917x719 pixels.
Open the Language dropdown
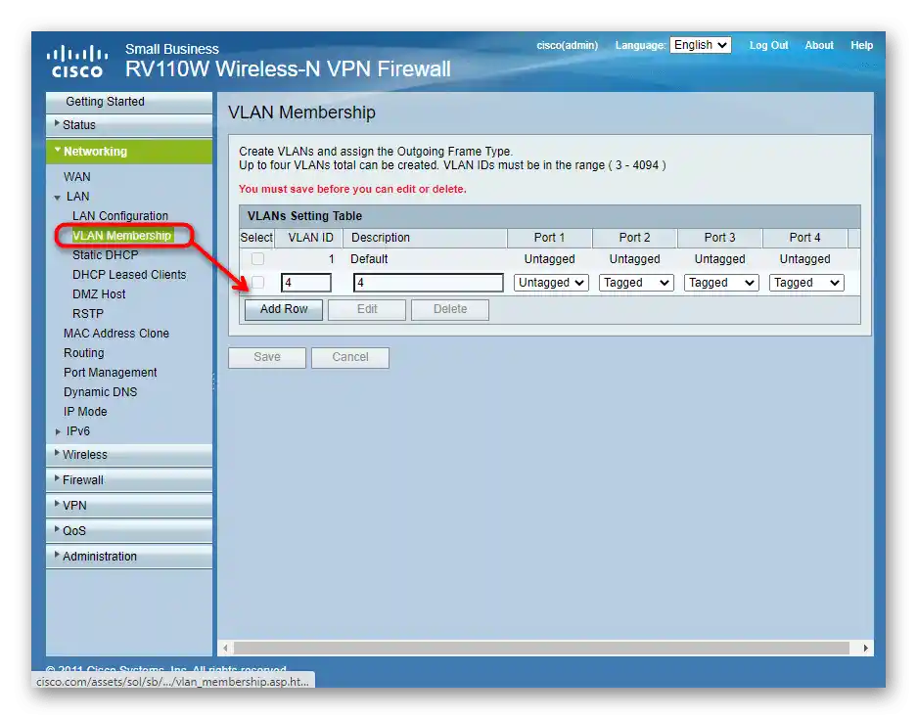(x=700, y=45)
